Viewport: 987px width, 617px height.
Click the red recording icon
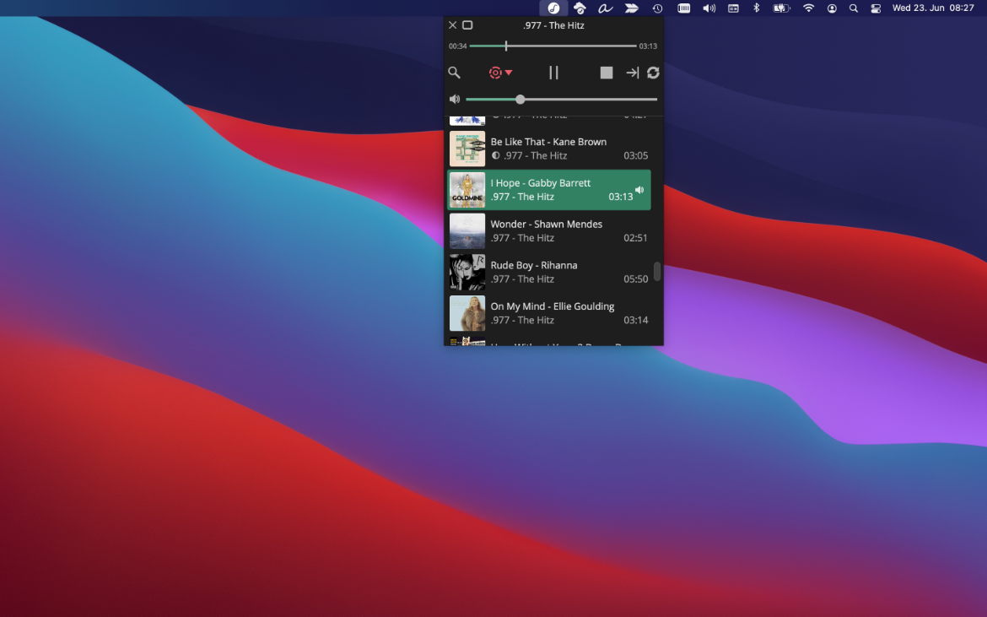click(494, 73)
